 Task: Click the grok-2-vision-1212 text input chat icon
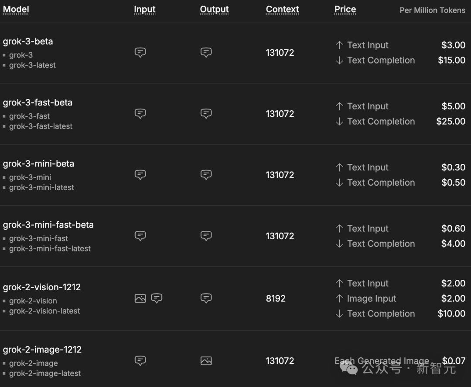pyautogui.click(x=157, y=299)
